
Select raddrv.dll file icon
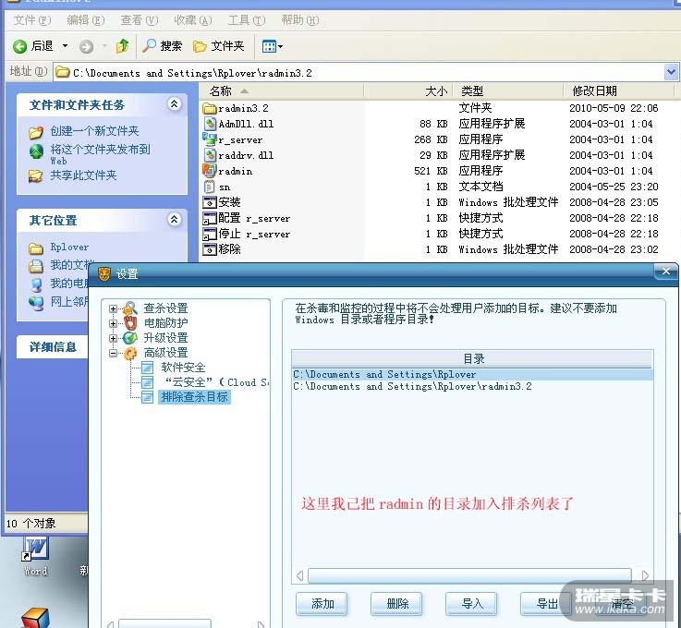pyautogui.click(x=210, y=155)
